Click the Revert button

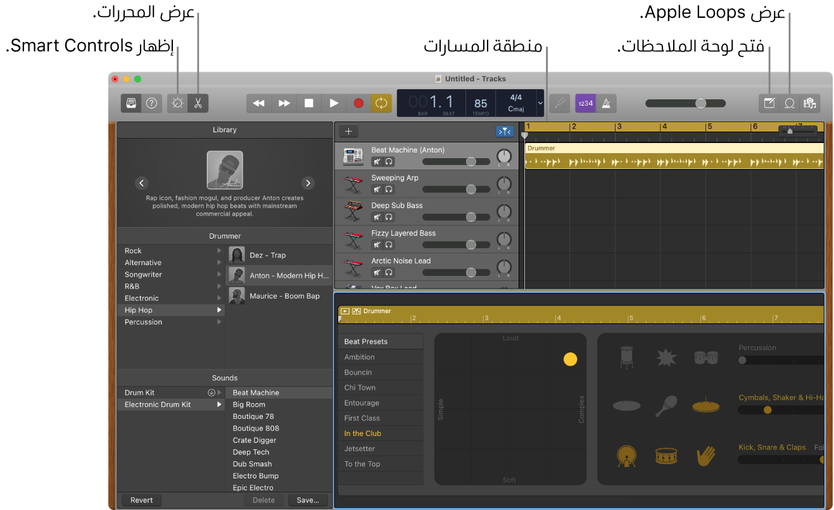coord(141,500)
